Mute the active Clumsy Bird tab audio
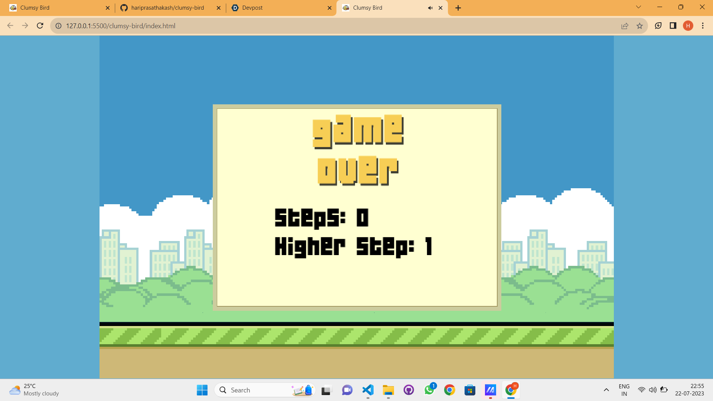The height and width of the screenshot is (401, 713). (x=430, y=8)
